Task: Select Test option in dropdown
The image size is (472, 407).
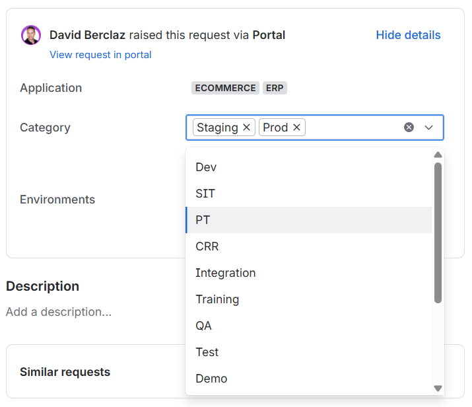Action: tap(309, 352)
